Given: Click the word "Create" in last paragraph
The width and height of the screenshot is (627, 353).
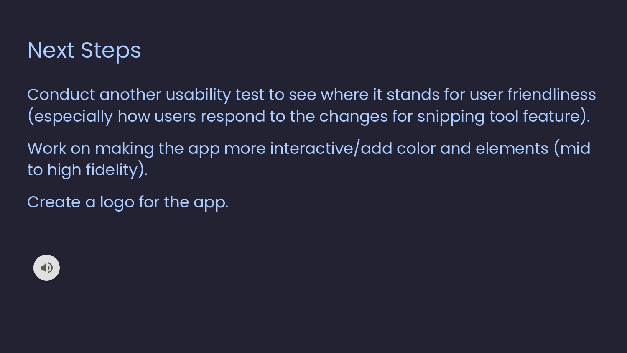Looking at the screenshot, I should pyautogui.click(x=54, y=202).
